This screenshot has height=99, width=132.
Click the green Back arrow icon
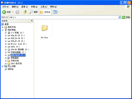click(4, 12)
